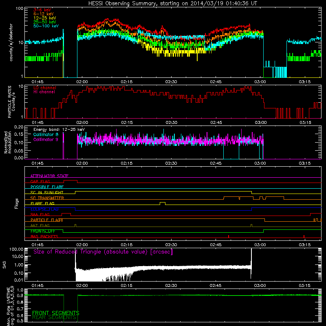
Task: Select the PARTICLE FLAG label
Action: pos(46,220)
